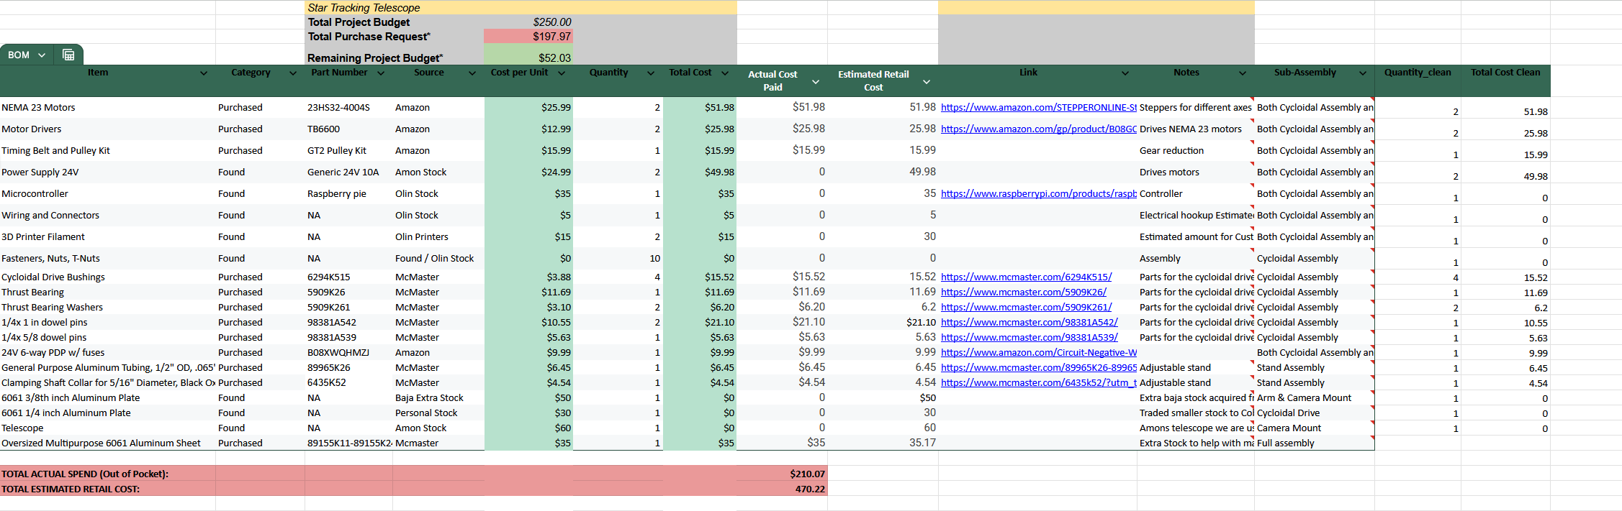Open the Category column dropdown arrow
This screenshot has width=1622, height=511.
pos(293,73)
